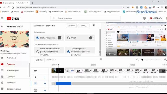Click the video frames strip on timeline
Viewport: 167px width, 94px height.
(x=109, y=71)
